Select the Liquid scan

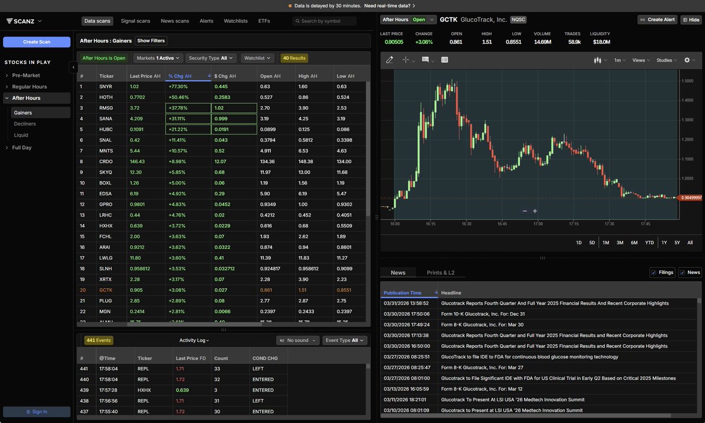21,135
